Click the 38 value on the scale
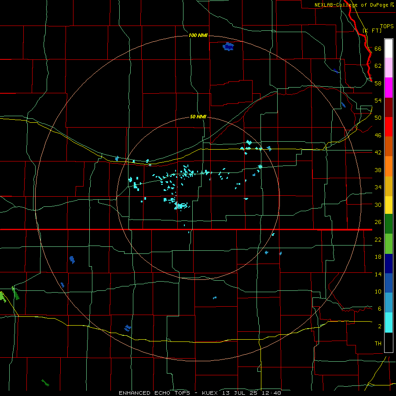The height and width of the screenshot is (396, 396). (x=378, y=170)
